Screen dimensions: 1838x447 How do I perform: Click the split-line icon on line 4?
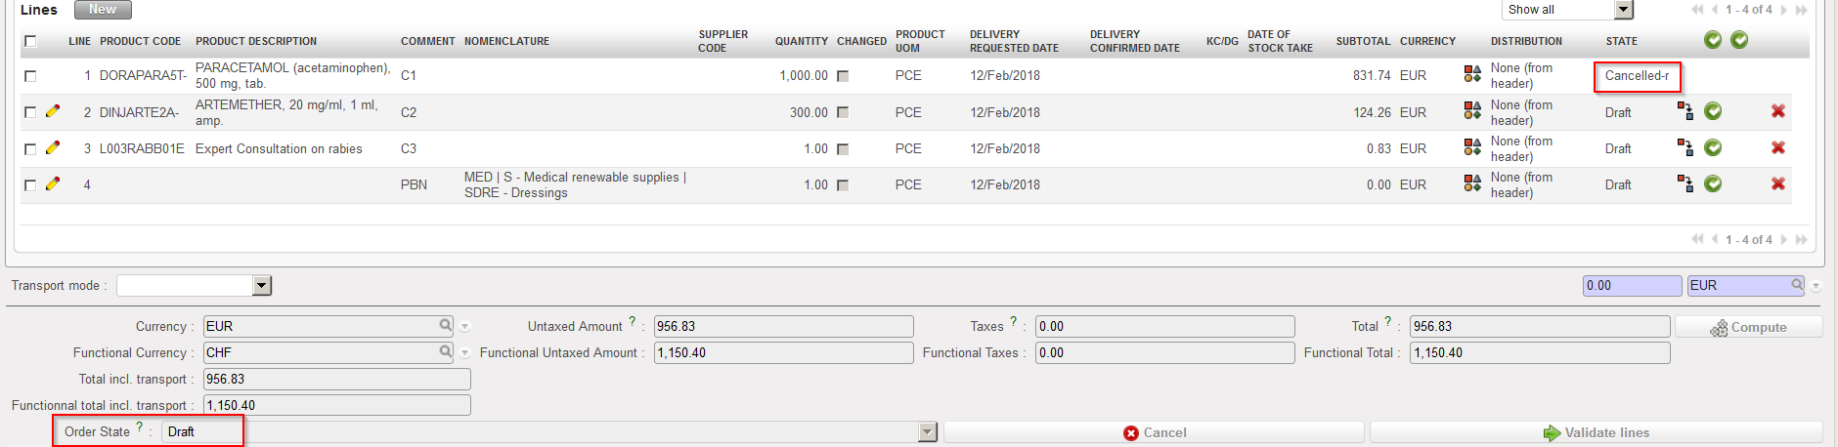pyautogui.click(x=1685, y=183)
